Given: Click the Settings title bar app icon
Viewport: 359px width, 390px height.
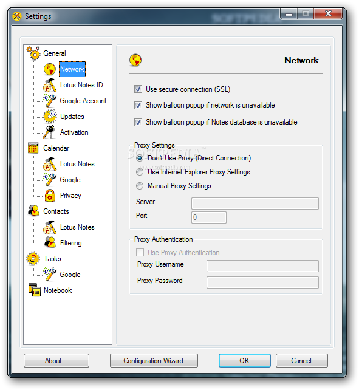Looking at the screenshot, I should 17,16.
